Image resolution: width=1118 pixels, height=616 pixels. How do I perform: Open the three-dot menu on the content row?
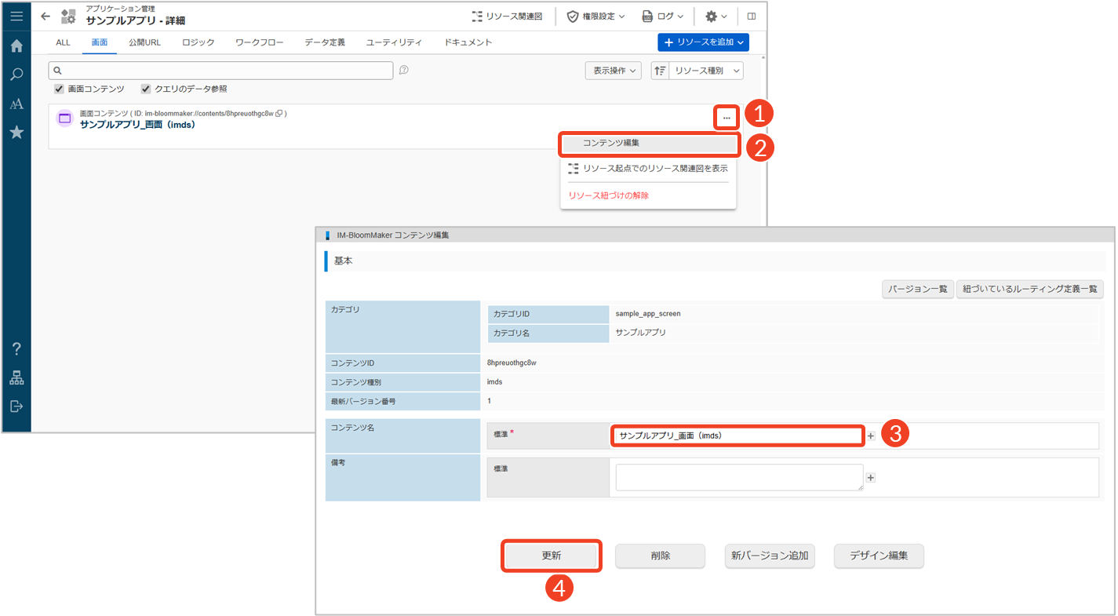coord(727,118)
